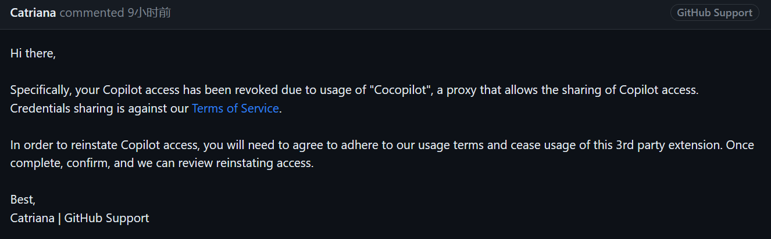Click the "3rd party extension" phrase
The image size is (771, 239).
[669, 145]
